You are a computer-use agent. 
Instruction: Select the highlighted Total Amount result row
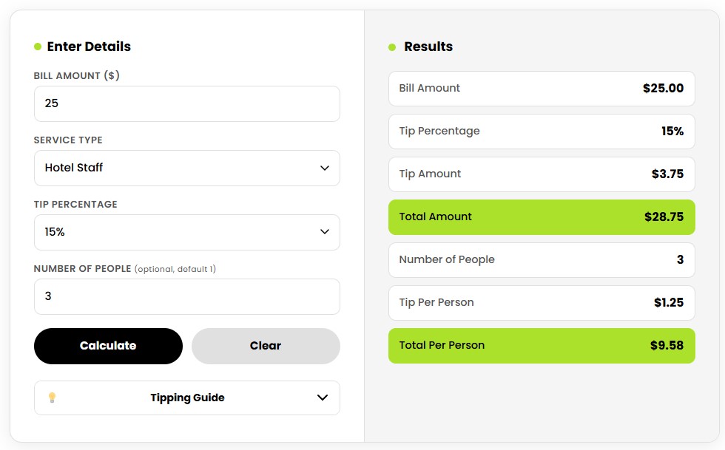point(542,217)
